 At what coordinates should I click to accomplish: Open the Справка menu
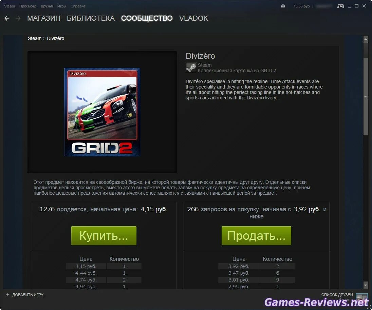point(78,6)
